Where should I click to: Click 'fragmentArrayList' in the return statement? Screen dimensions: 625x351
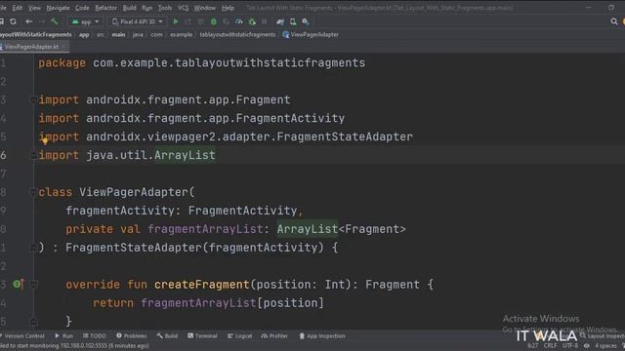tap(198, 303)
